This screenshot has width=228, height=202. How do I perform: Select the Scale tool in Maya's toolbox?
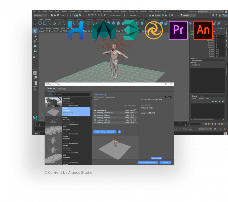point(35,56)
